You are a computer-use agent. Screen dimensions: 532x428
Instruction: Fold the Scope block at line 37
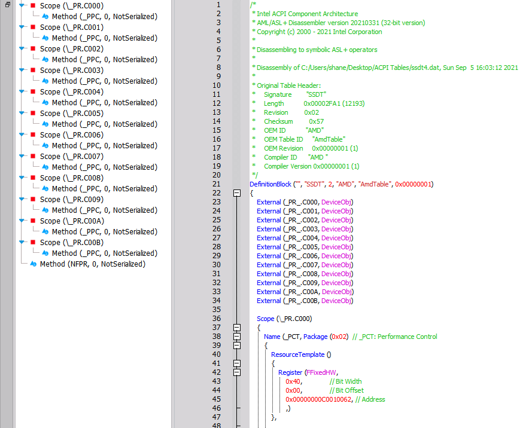tap(237, 328)
